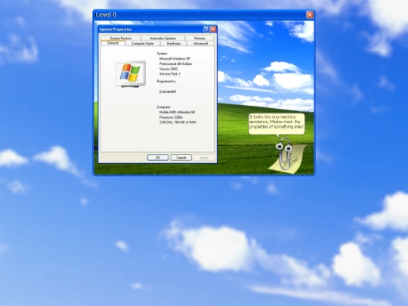This screenshot has width=408, height=306.
Task: Click the 'Service Pack 1' text
Action: 170,74
